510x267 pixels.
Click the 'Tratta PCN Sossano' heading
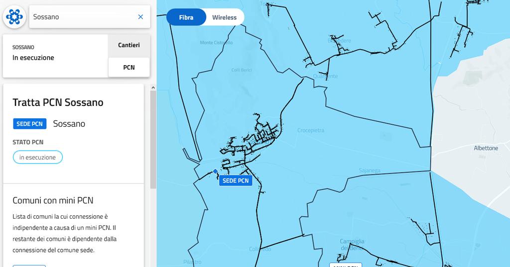(x=58, y=102)
